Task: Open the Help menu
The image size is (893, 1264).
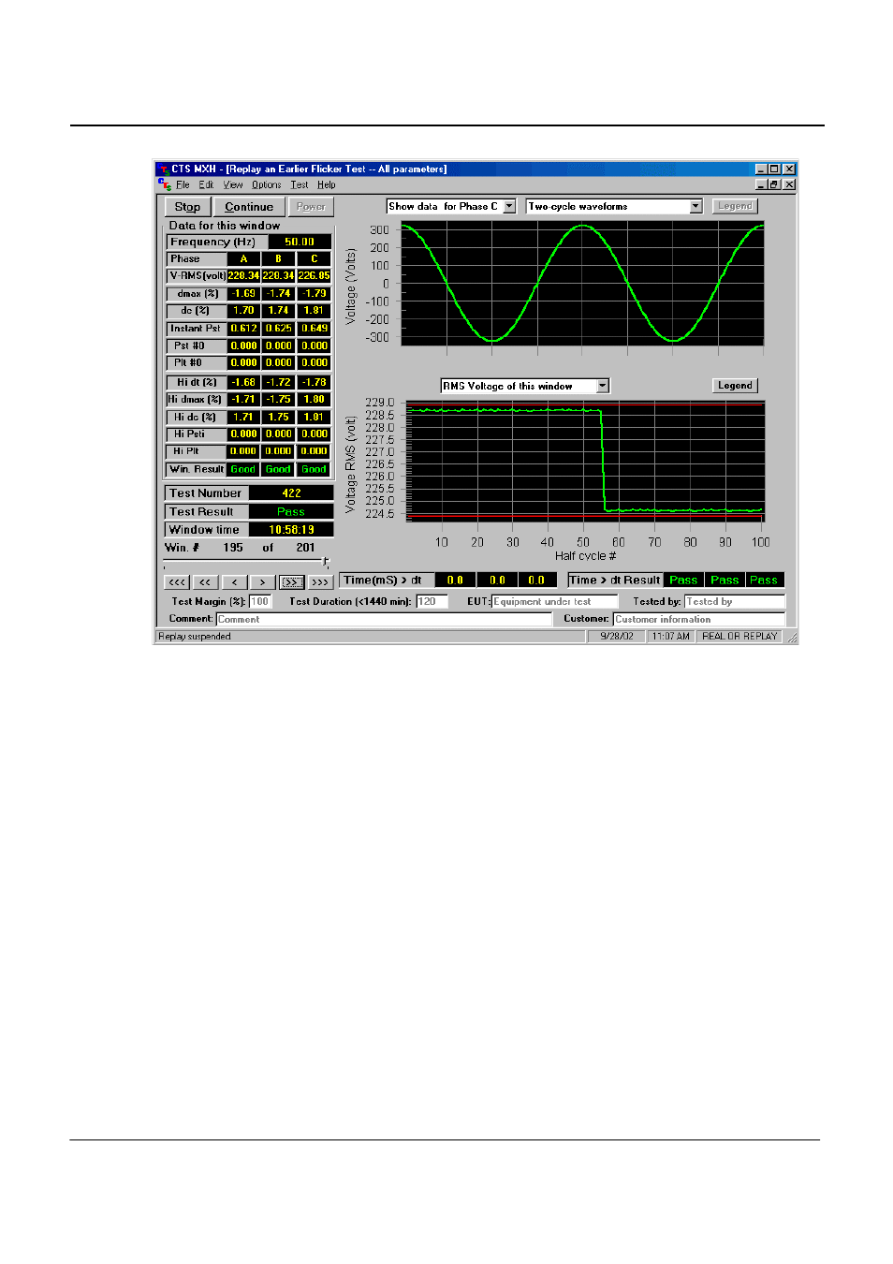Action: pos(326,184)
